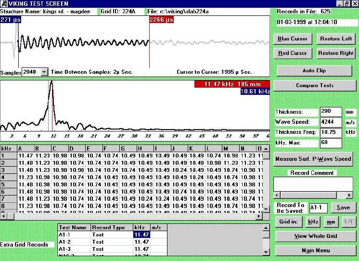Click highlighted 11.47 kHz cell for A1-1

pos(141,235)
